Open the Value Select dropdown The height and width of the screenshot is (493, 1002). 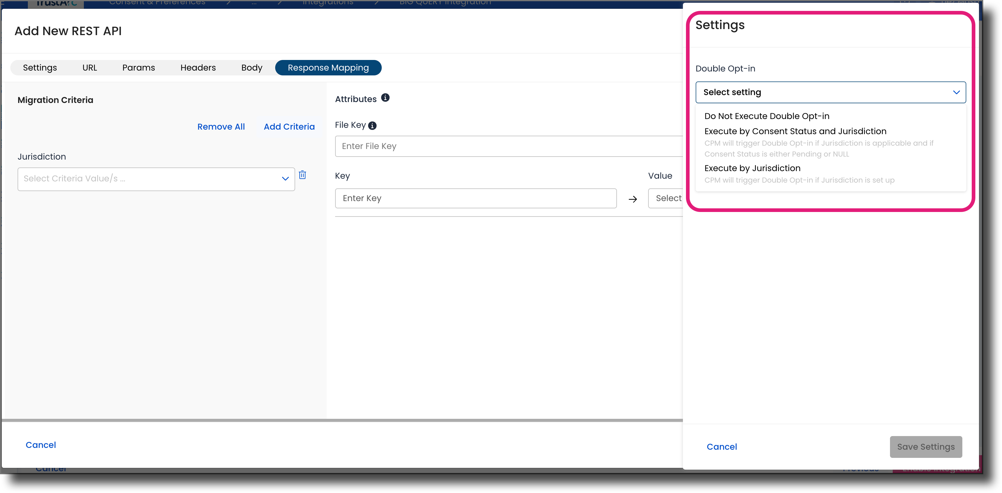666,198
